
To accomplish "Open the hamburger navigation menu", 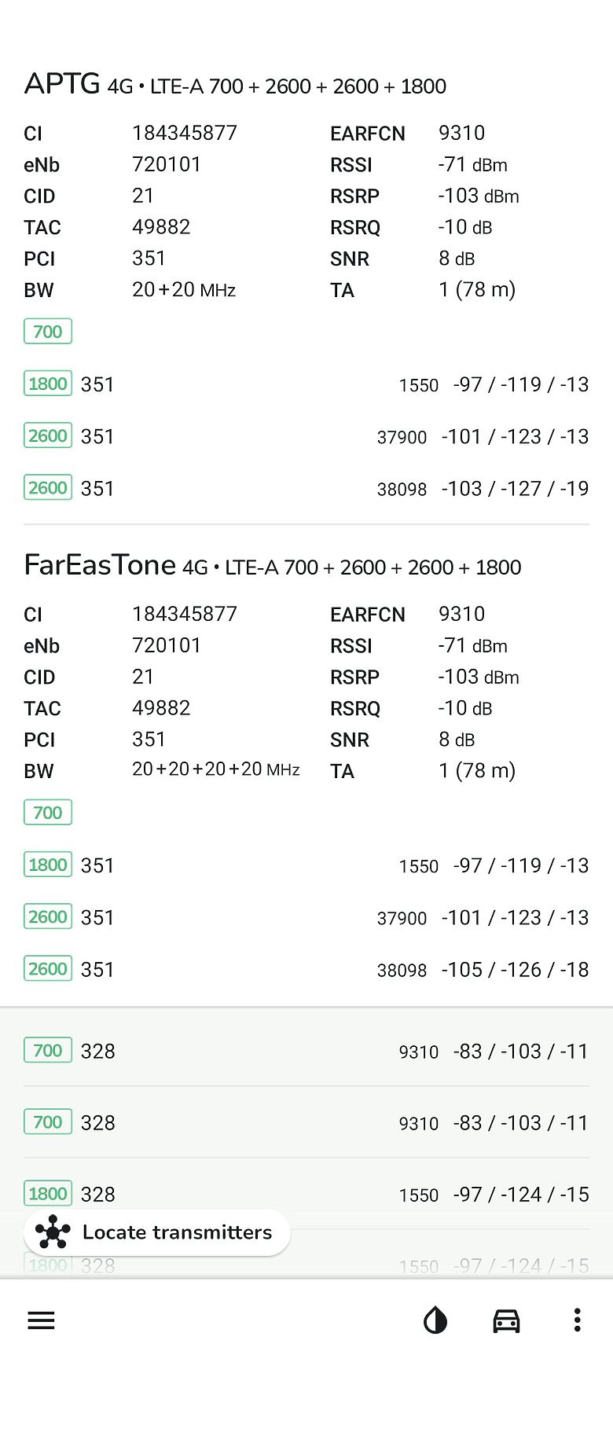I will coord(41,1320).
